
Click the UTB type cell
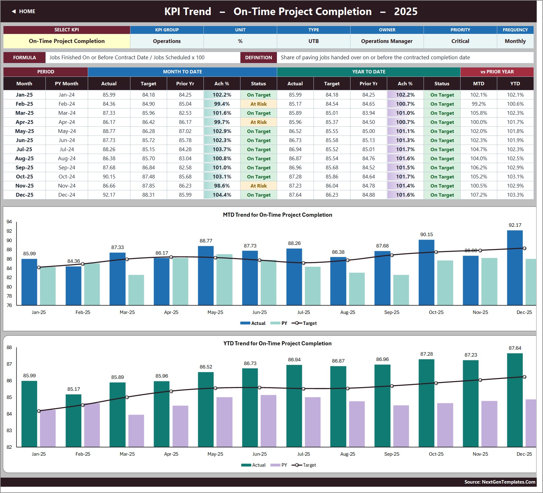(314, 41)
